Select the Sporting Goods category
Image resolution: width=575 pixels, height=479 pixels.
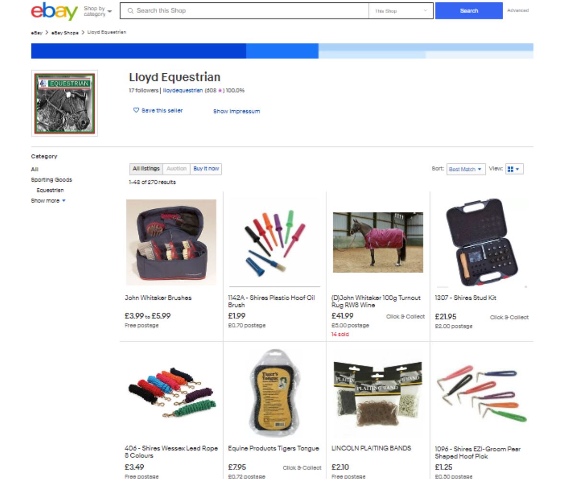coord(52,180)
